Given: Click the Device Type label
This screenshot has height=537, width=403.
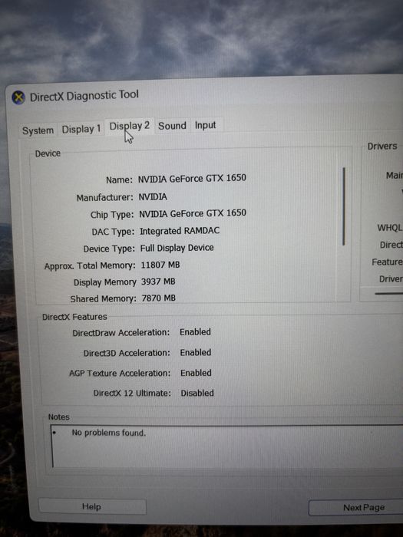Looking at the screenshot, I should [x=109, y=249].
